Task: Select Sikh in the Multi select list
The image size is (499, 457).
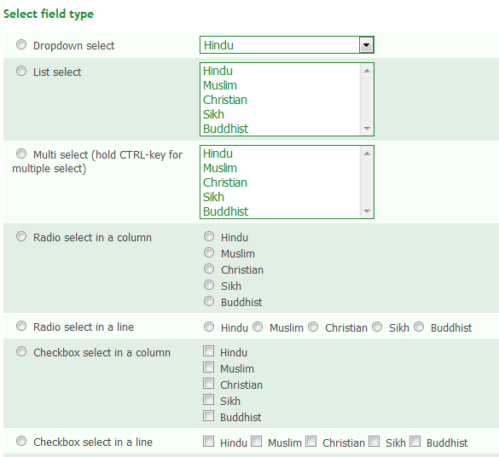Action: pos(281,197)
